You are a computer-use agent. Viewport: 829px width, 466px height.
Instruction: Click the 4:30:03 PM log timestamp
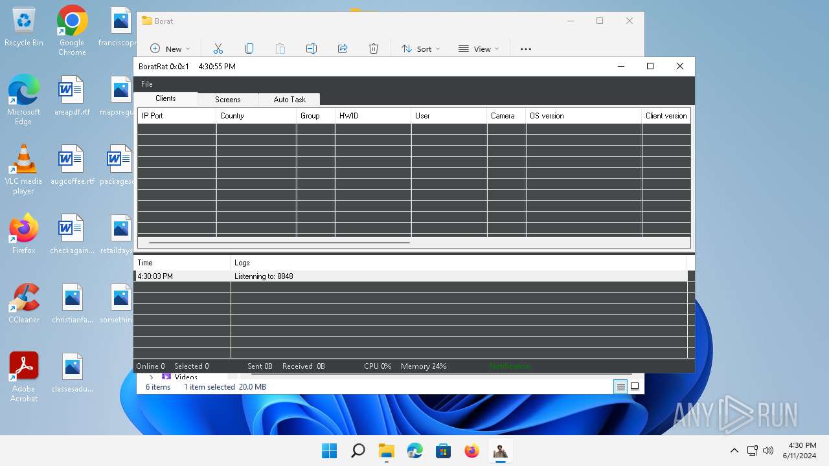coord(155,276)
